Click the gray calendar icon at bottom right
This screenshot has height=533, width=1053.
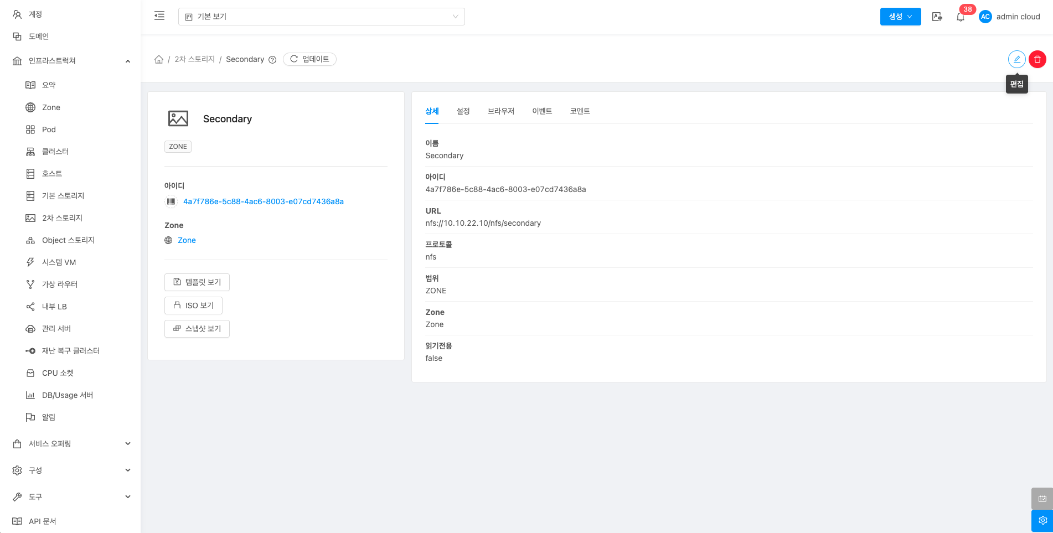[x=1042, y=498]
